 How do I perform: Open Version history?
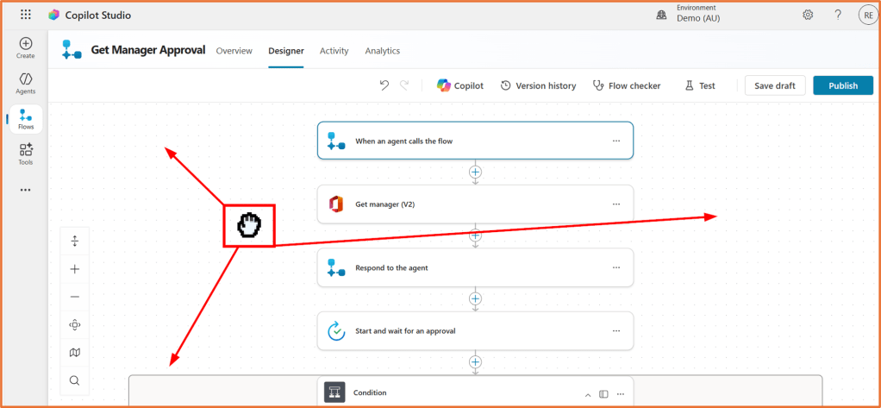(538, 85)
